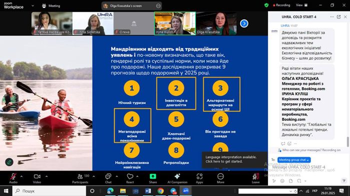Expand the arrow next to React
Viewport: 350px width, 196px height.
click(x=137, y=177)
